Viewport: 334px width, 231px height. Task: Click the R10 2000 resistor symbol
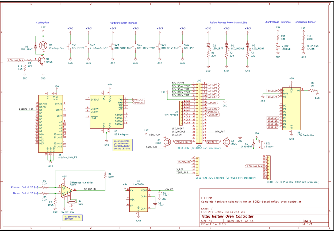(304, 37)
